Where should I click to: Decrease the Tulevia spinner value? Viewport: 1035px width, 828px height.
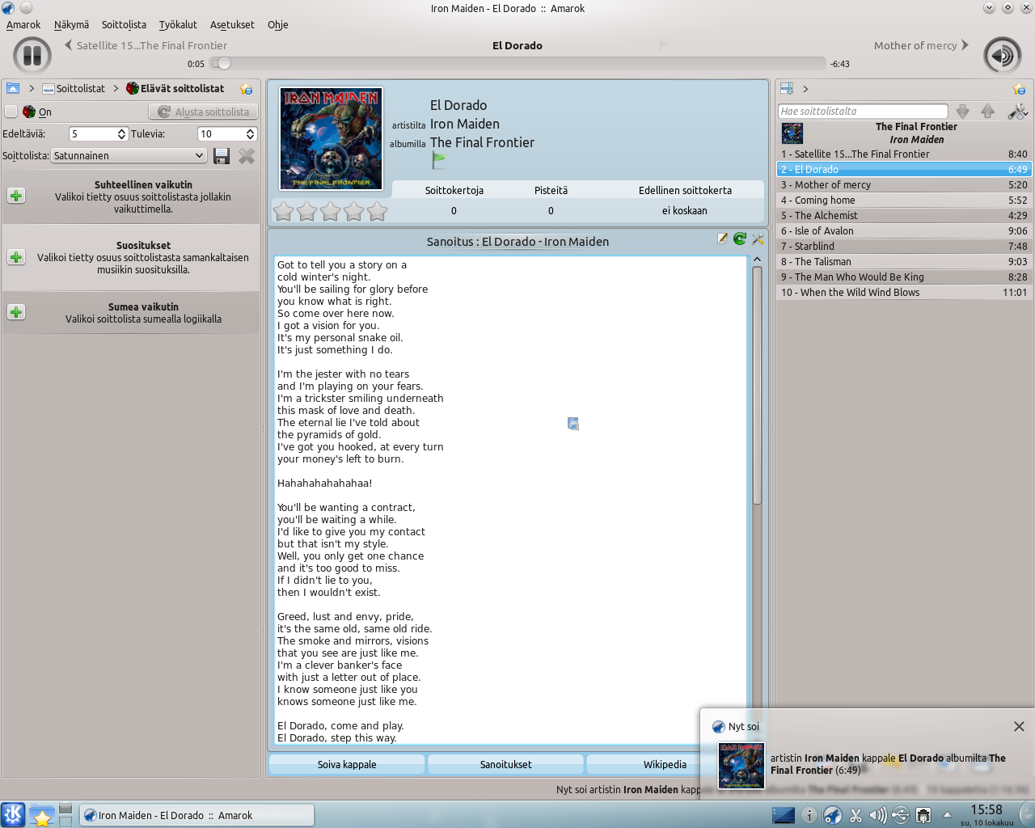coord(251,137)
